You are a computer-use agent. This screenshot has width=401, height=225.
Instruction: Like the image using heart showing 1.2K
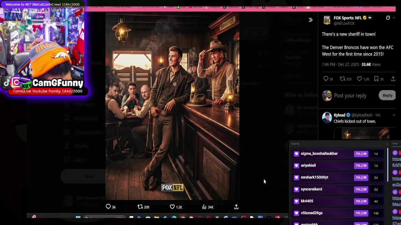(x=172, y=207)
